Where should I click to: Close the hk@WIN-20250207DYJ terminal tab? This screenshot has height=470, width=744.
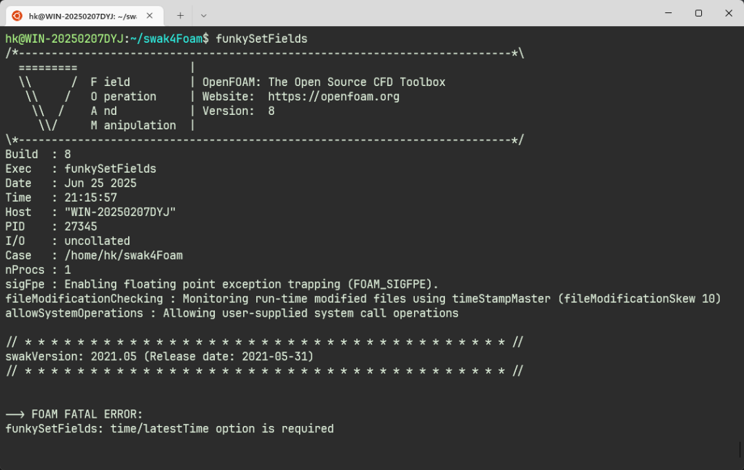(x=150, y=15)
